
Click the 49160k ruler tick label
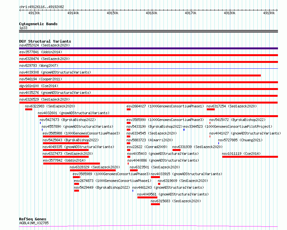pyautogui.click(x=152, y=13)
